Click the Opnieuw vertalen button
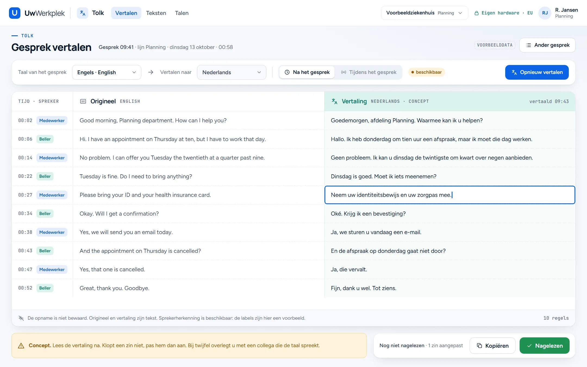The image size is (587, 367). pyautogui.click(x=537, y=72)
